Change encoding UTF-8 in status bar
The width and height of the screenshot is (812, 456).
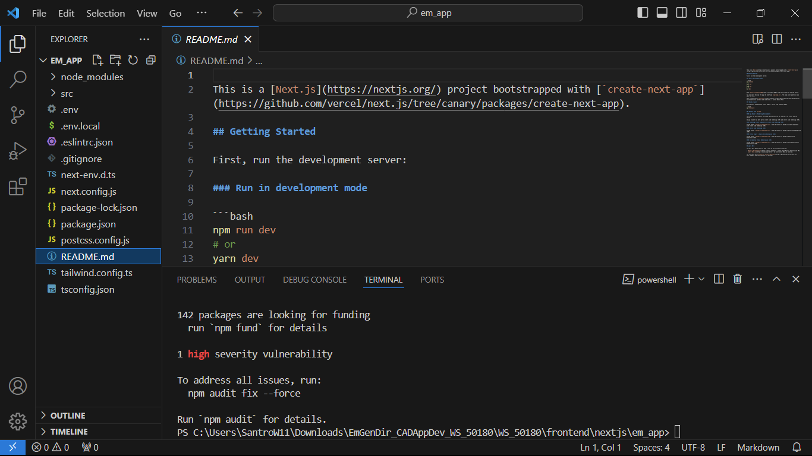point(693,448)
